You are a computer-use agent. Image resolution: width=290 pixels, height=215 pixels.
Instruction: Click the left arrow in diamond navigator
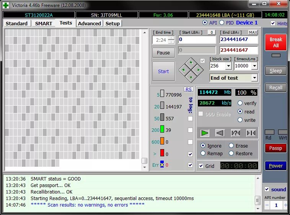183,70
